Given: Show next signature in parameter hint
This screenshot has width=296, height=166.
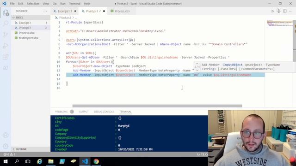Looking at the screenshot, I should tap(197, 70).
